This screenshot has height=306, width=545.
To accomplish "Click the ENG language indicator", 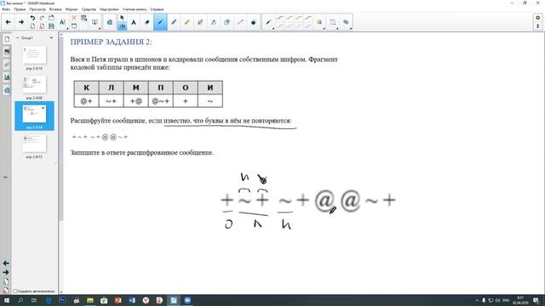I will point(506,300).
